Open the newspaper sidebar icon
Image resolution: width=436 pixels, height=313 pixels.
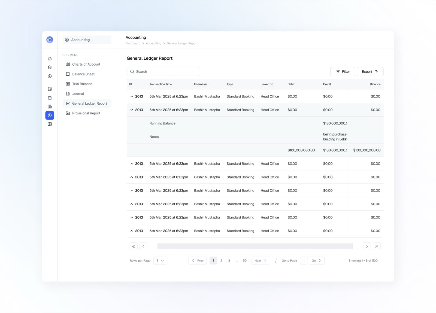point(50,107)
